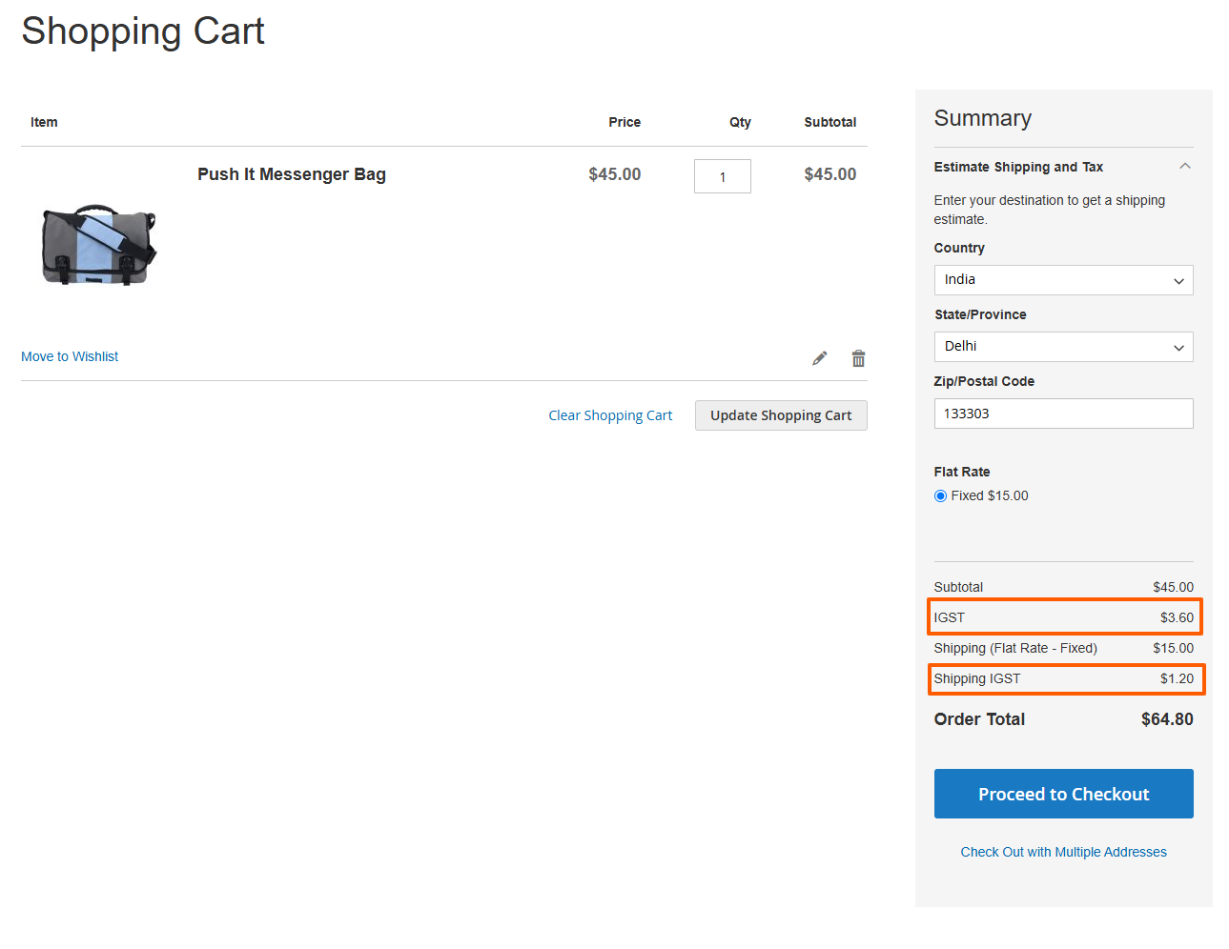Click the State/Province field label

tap(980, 314)
